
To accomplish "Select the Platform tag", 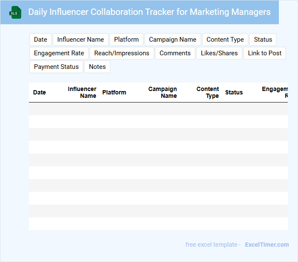I will 126,40.
